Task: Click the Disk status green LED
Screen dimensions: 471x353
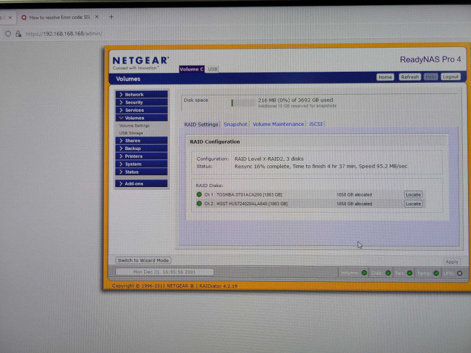Action: point(388,273)
